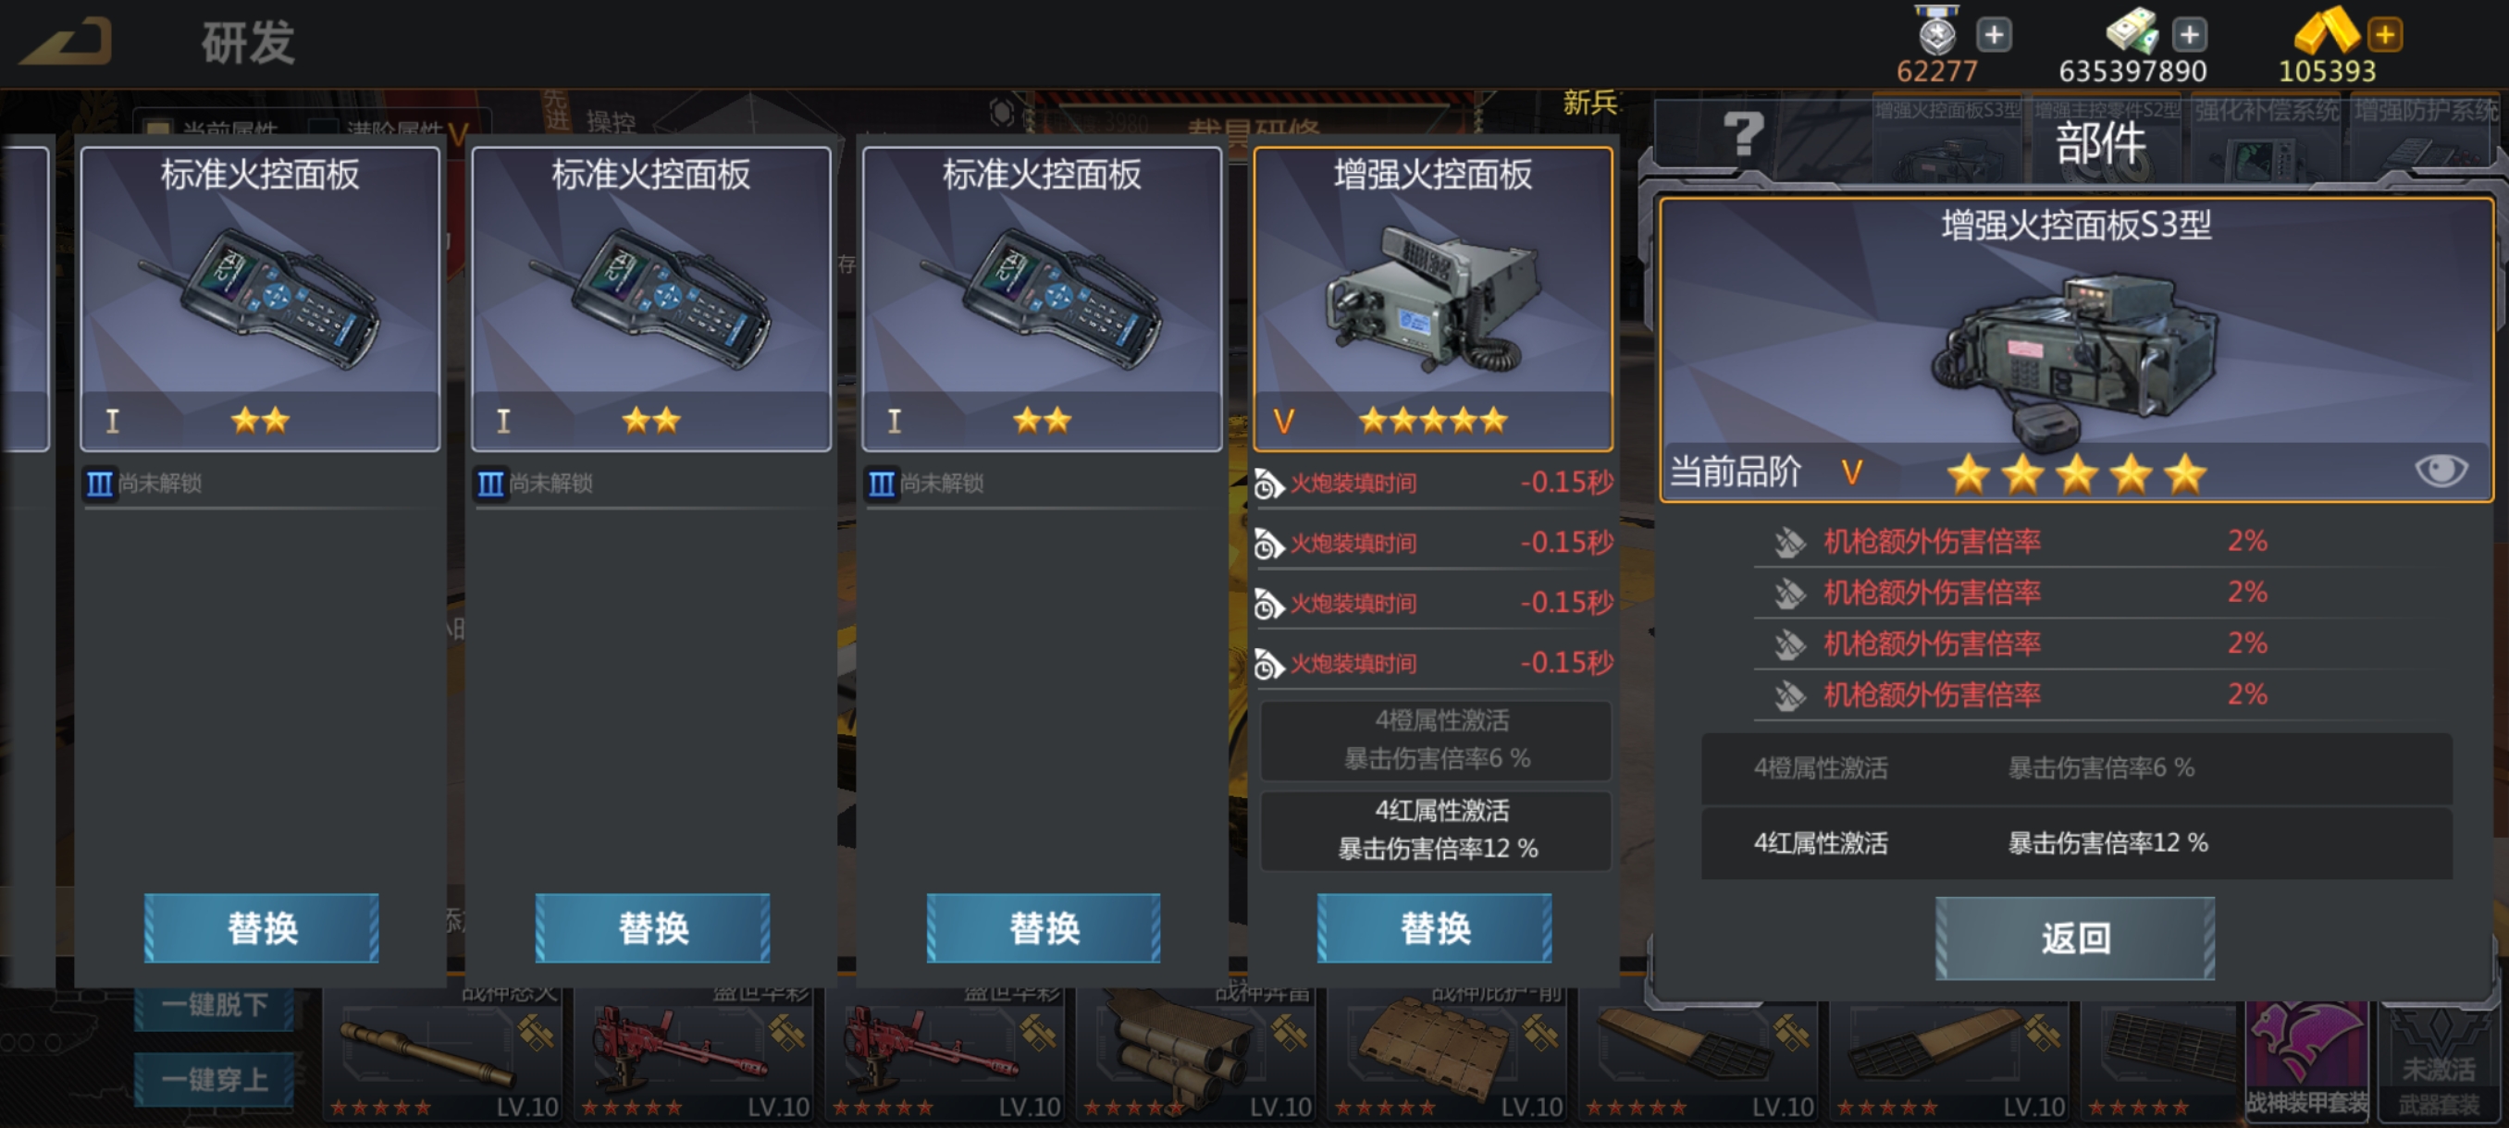Select the 增强火控面板 five-star card
2509x1128 pixels.
pos(1433,298)
